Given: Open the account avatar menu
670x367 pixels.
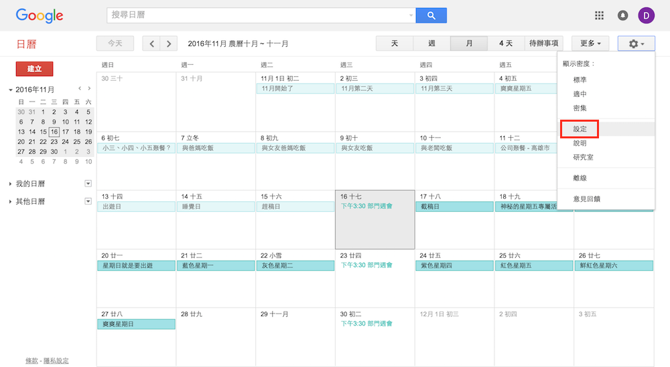Looking at the screenshot, I should pos(646,15).
